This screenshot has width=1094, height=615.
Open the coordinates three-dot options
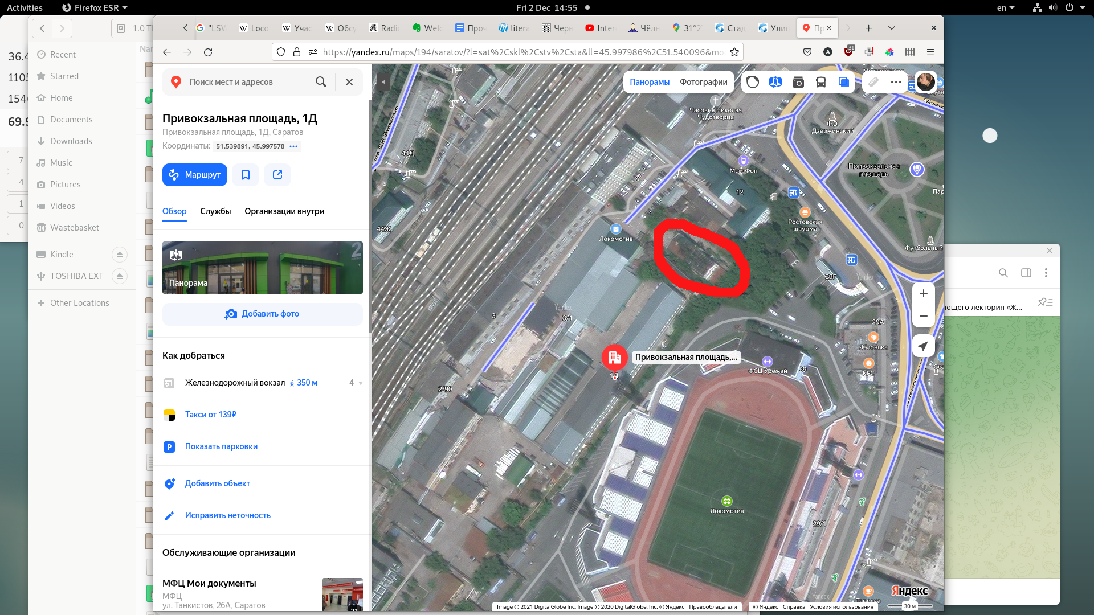pos(293,146)
